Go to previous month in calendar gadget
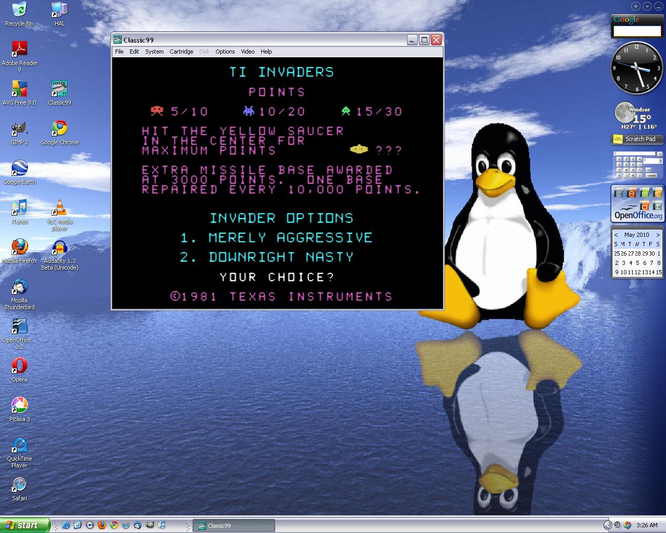The image size is (666, 533). click(616, 235)
